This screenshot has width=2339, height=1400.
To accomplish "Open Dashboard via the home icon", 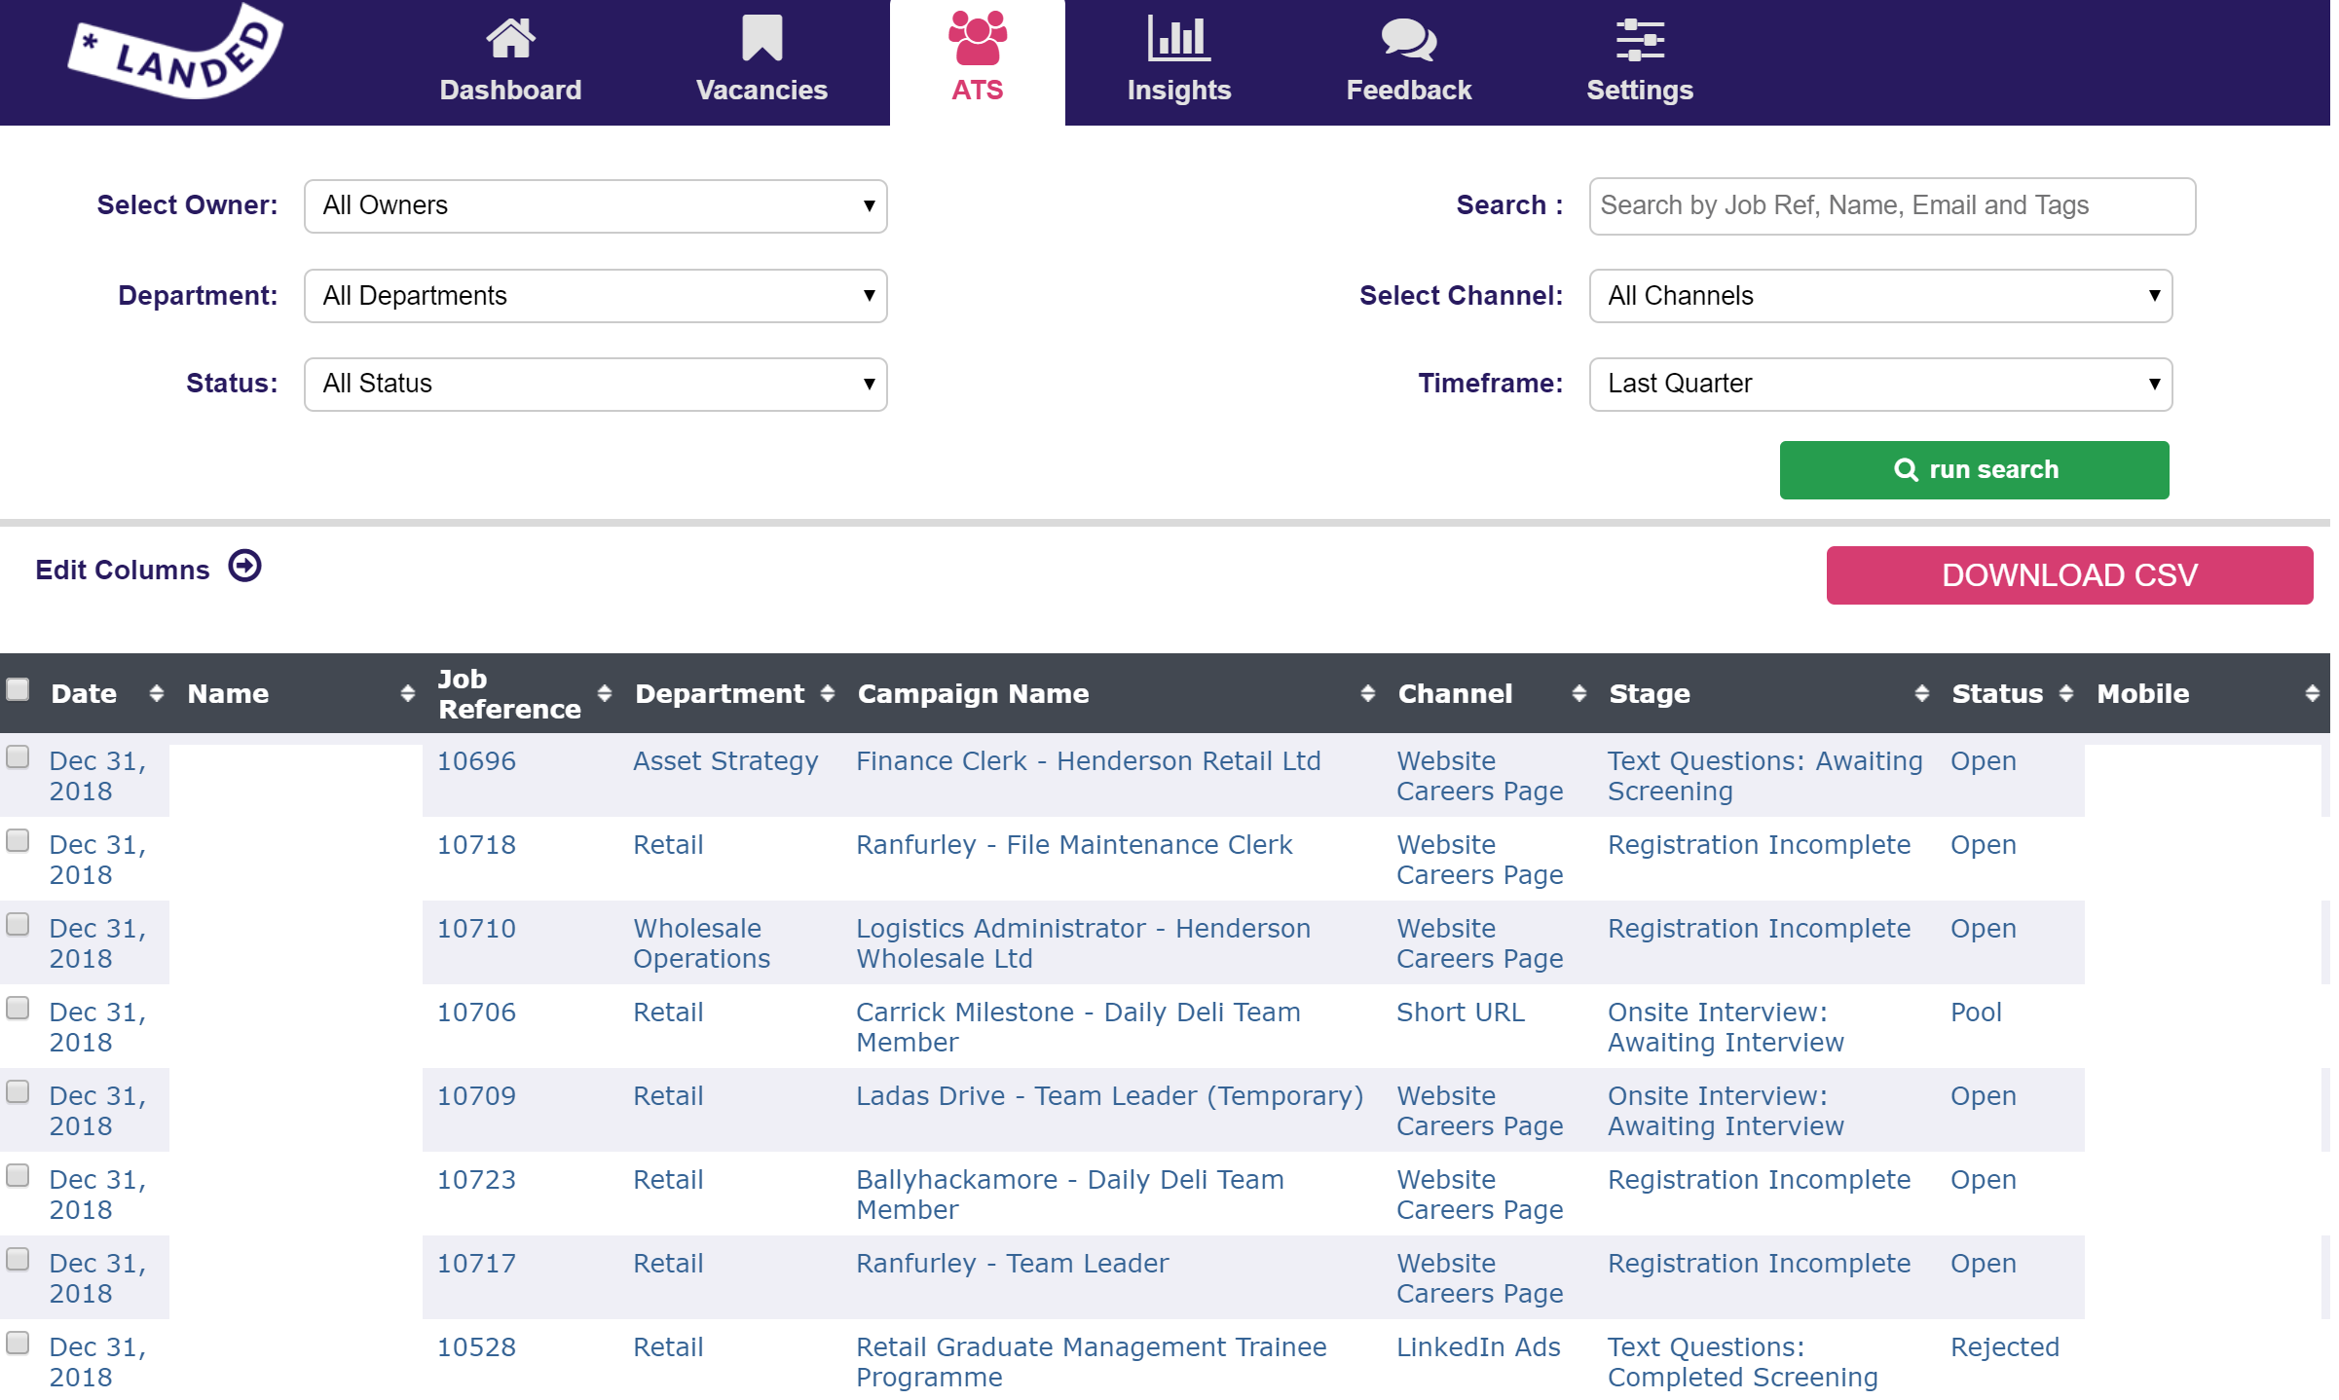I will tap(510, 39).
